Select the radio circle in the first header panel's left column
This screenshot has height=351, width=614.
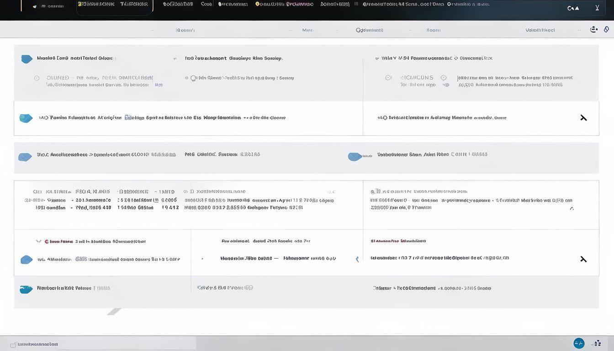(37, 78)
